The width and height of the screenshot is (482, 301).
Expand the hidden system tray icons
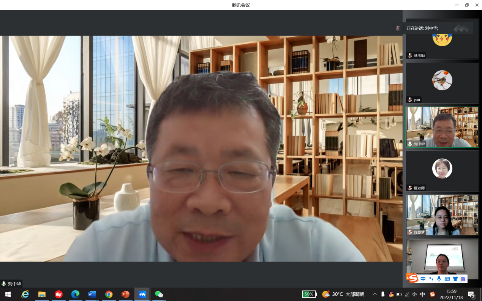click(x=375, y=294)
